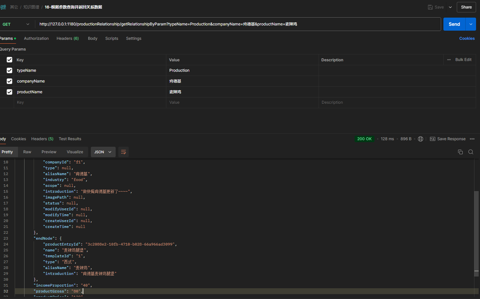This screenshot has height=299, width=480.
Task: Click the Share button
Action: coord(466,7)
